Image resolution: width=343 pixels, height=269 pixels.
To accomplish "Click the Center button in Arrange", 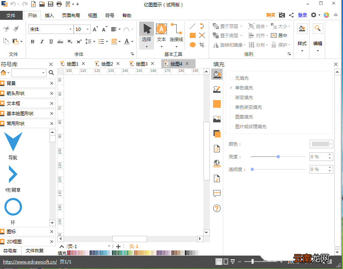I will point(279,35).
